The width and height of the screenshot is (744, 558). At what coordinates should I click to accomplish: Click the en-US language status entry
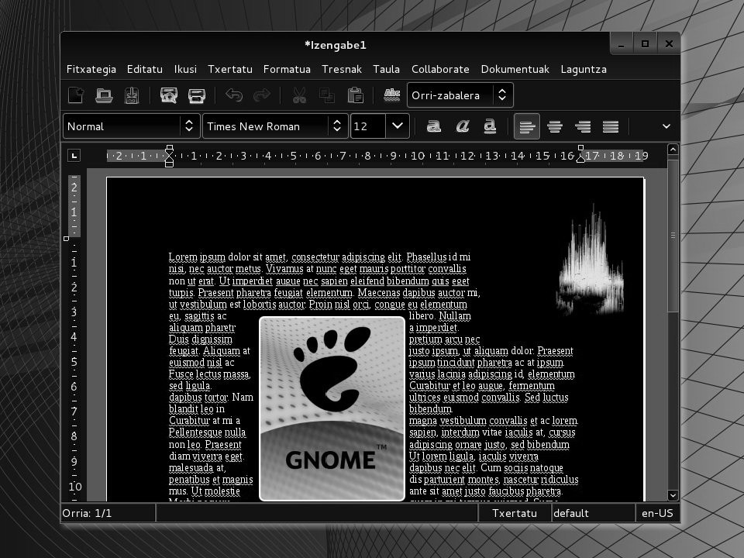657,513
